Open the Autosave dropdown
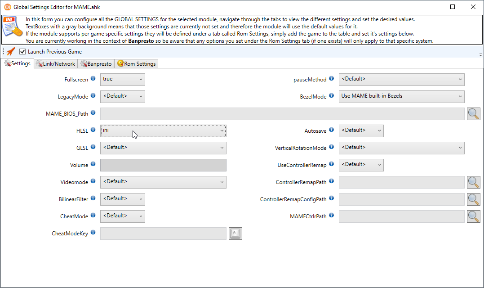The height and width of the screenshot is (288, 484). (361, 131)
